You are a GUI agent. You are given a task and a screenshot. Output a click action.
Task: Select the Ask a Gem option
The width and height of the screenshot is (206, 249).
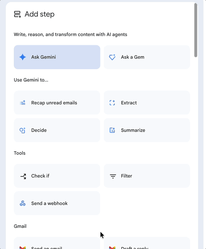click(147, 57)
